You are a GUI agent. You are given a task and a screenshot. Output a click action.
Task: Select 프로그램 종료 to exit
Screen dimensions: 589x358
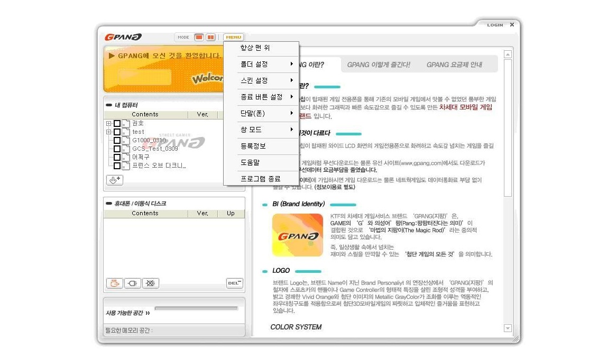pos(261,179)
